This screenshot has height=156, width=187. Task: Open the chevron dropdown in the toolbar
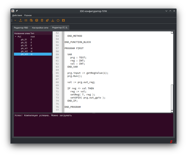point(15,20)
